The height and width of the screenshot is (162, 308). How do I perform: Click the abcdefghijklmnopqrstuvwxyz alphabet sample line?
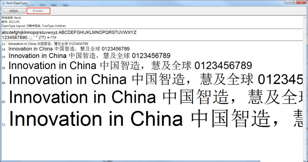tap(69, 32)
